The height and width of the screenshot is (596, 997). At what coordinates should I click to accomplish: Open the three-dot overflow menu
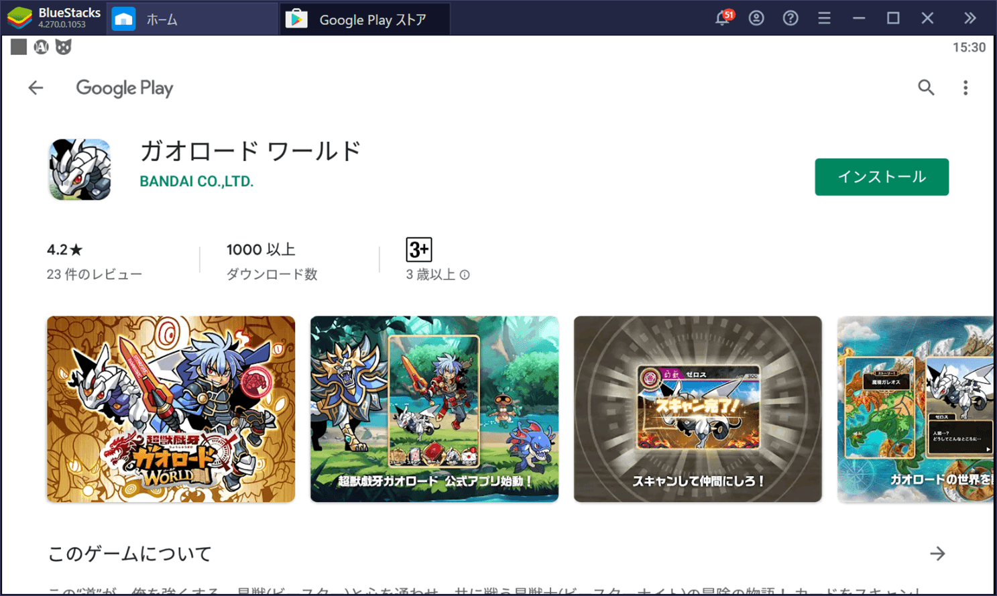click(x=965, y=88)
